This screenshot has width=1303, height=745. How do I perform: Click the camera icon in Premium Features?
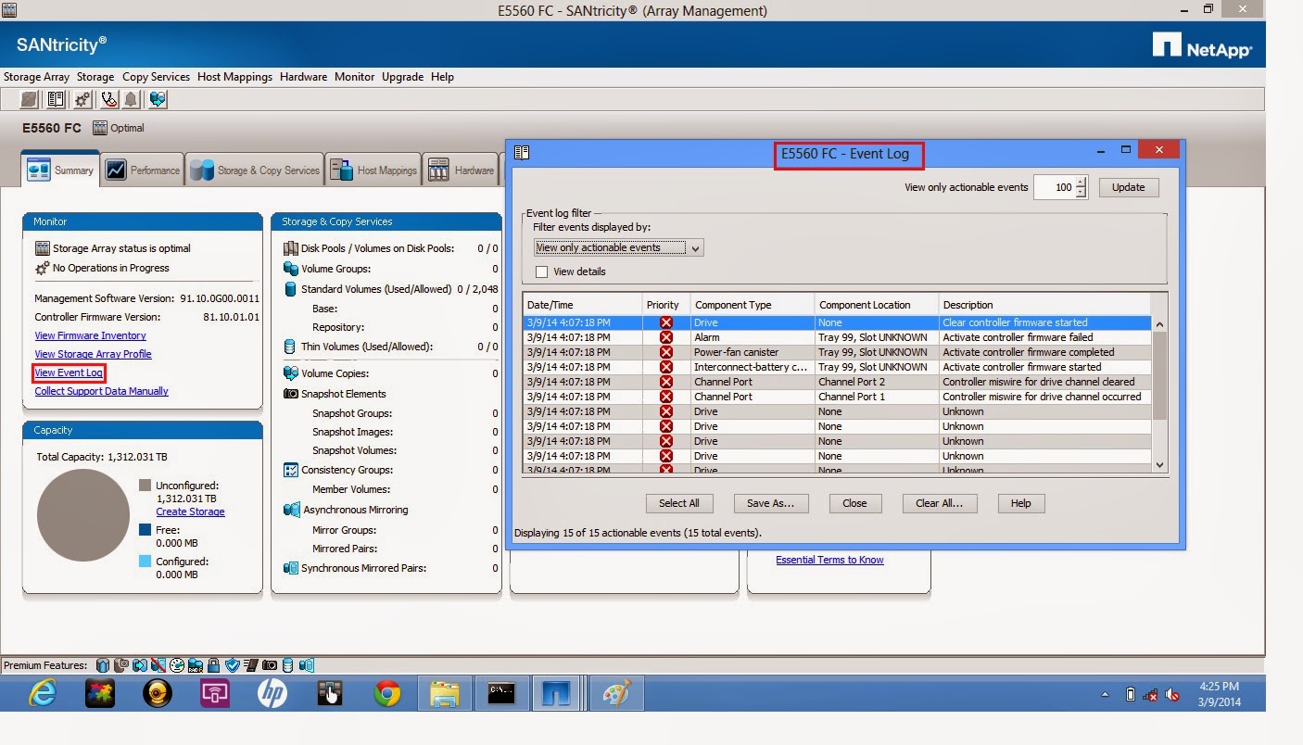click(x=269, y=664)
